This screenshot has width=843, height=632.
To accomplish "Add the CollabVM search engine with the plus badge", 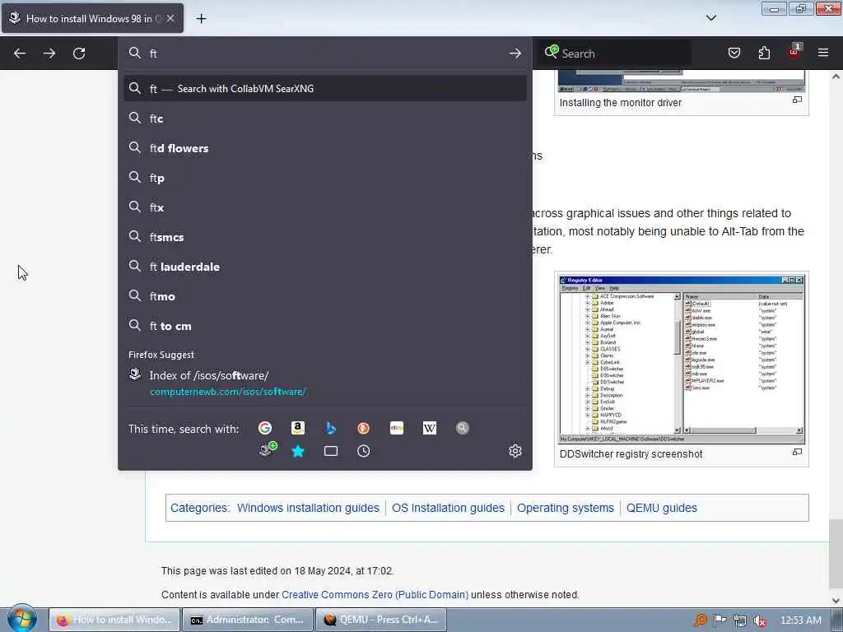I will click(268, 450).
